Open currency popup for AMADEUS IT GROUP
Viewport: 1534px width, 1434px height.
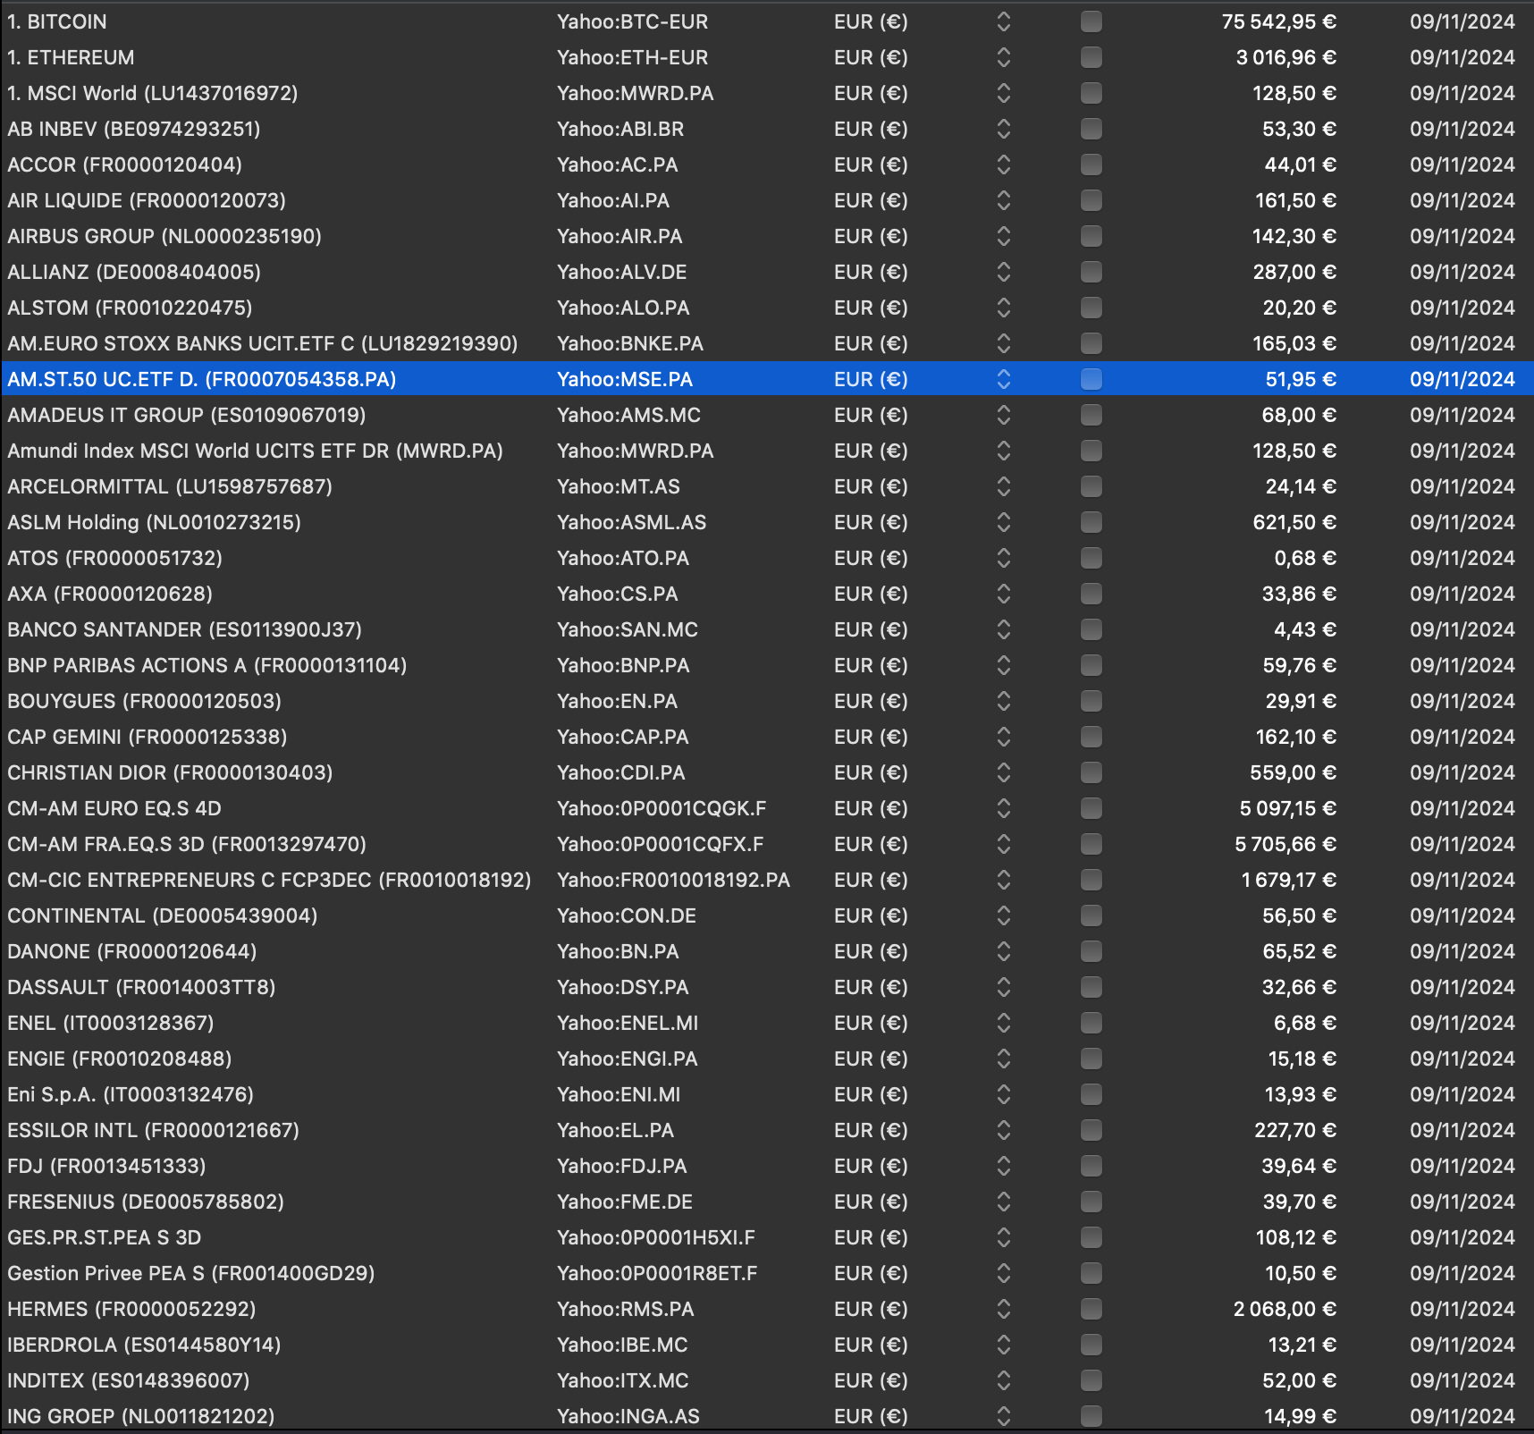[1004, 415]
